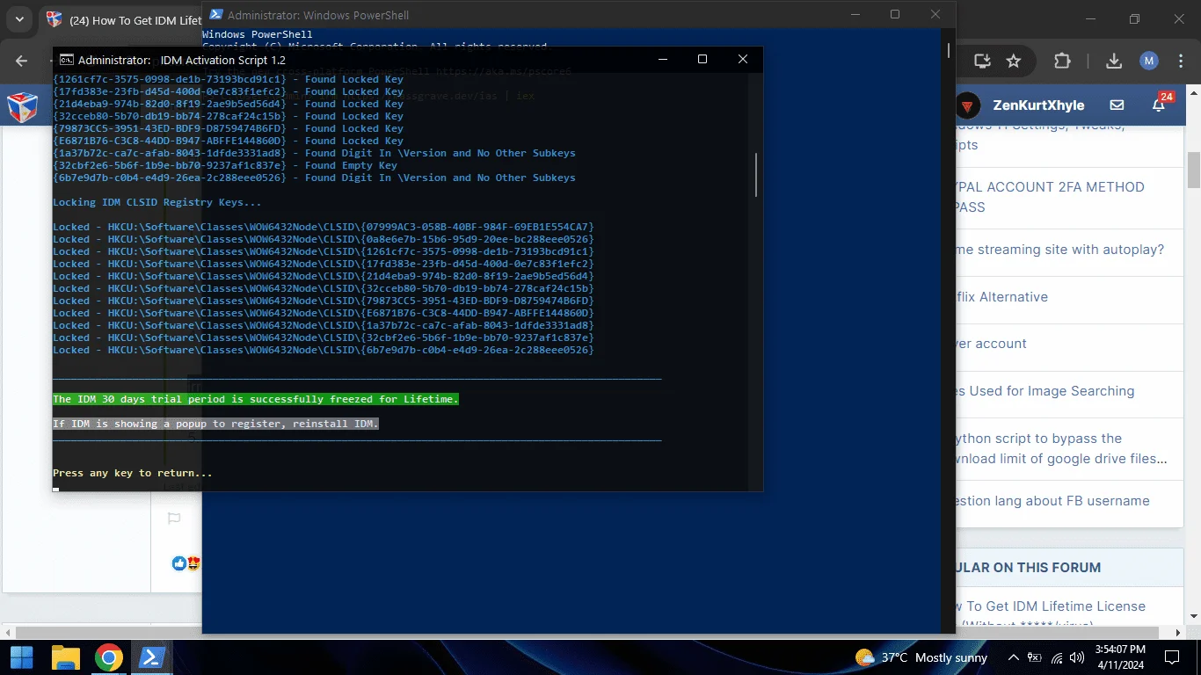1201x675 pixels.
Task: Open the Chrome three-dot menu
Action: tap(1182, 61)
